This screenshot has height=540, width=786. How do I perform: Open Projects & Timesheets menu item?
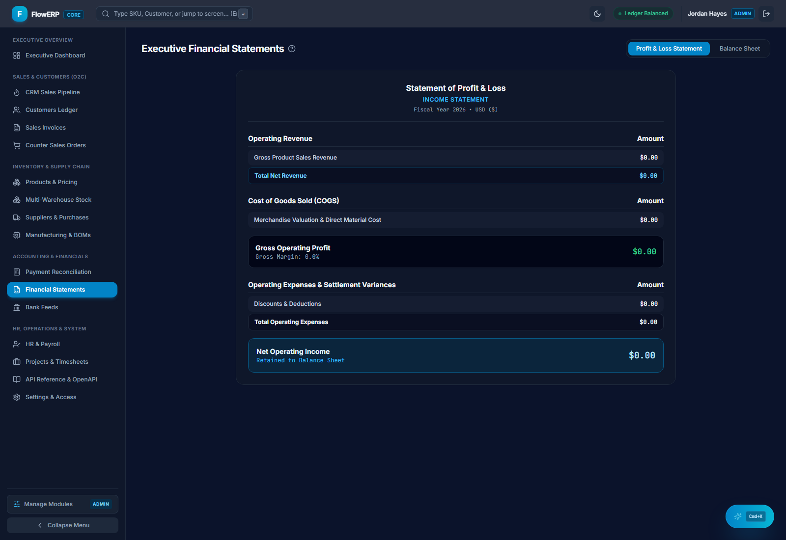(62, 362)
